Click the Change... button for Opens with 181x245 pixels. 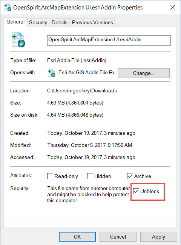click(144, 73)
